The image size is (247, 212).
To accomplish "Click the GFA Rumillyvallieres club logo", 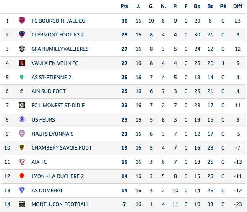I will coord(22,49).
